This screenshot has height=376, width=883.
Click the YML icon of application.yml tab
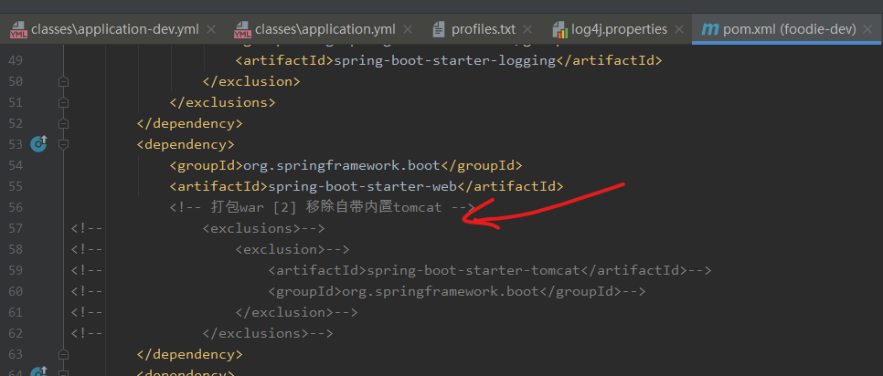241,29
